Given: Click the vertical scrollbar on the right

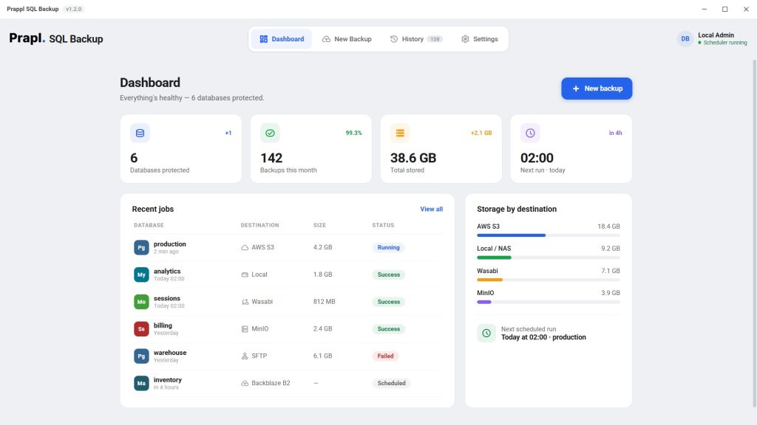Looking at the screenshot, I should point(754,234).
